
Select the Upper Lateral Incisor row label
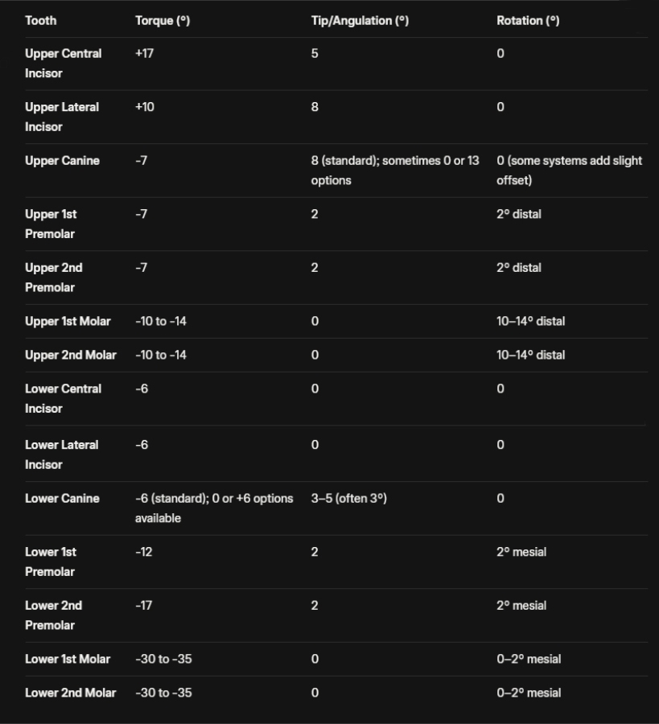point(62,117)
